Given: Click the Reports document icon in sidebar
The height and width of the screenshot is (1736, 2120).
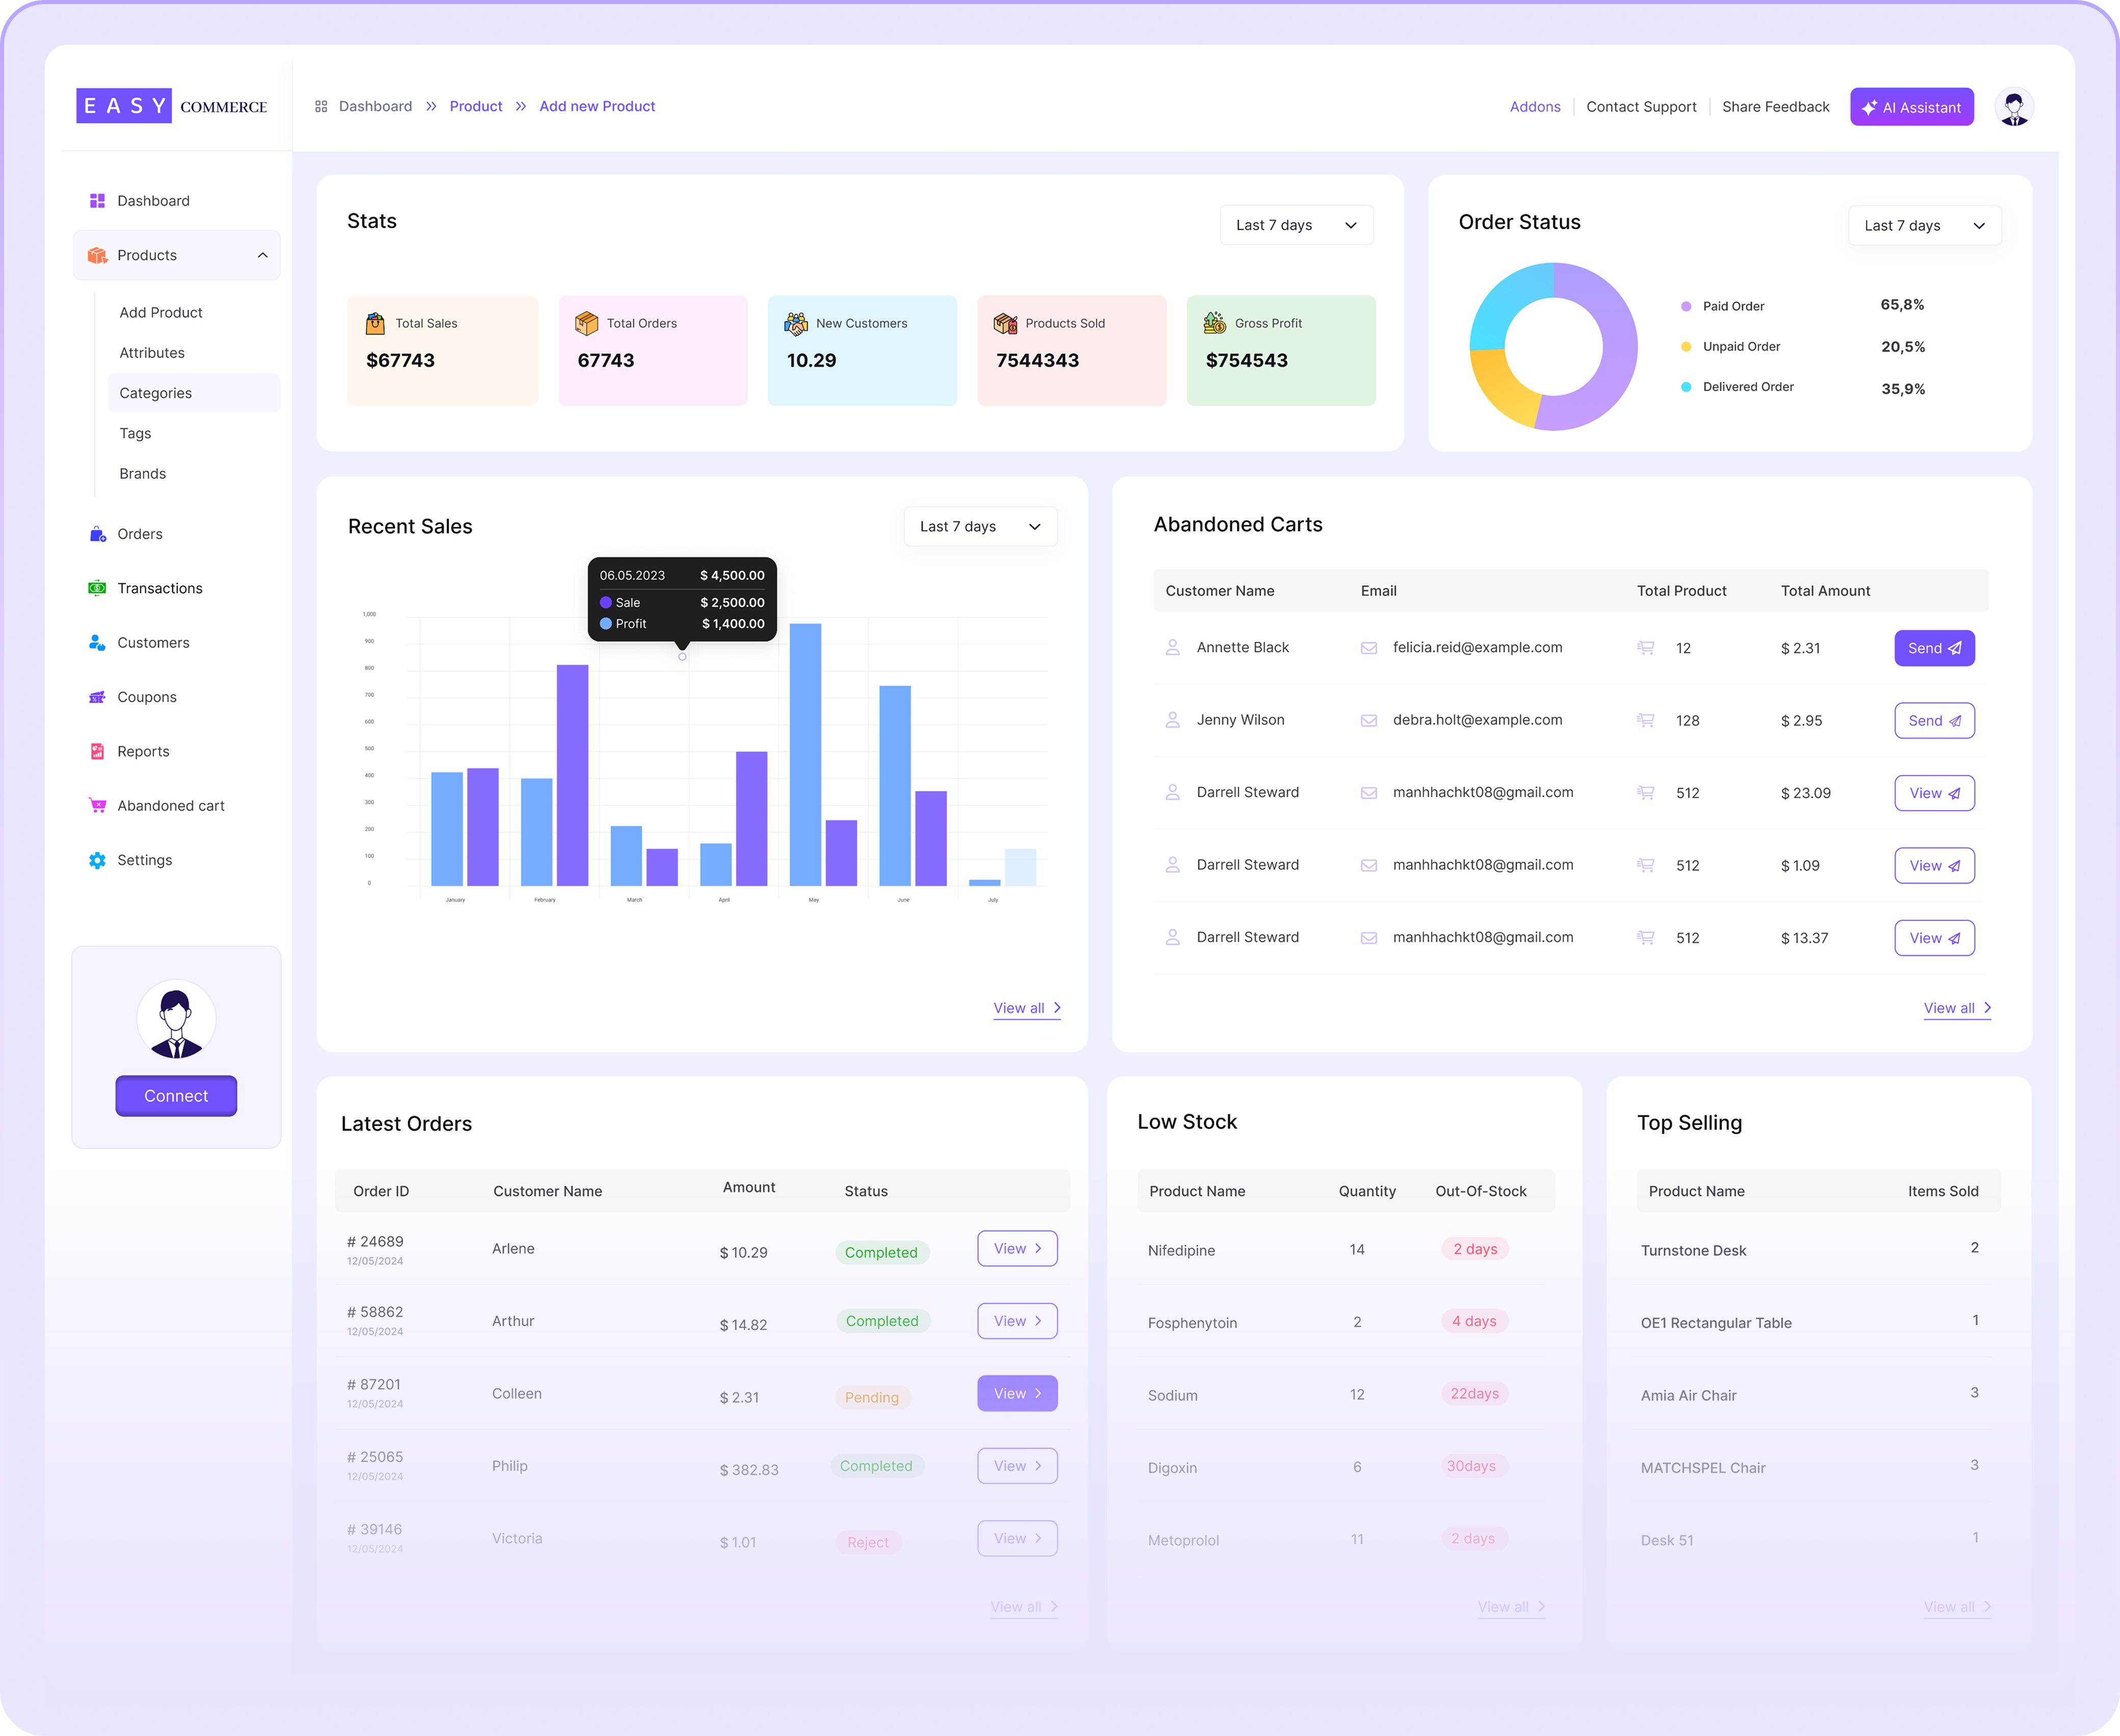Looking at the screenshot, I should click(97, 751).
